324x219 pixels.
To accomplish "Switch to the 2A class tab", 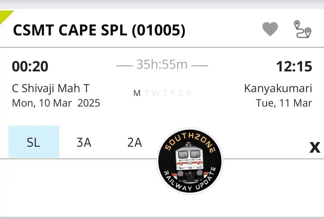I will [x=135, y=142].
